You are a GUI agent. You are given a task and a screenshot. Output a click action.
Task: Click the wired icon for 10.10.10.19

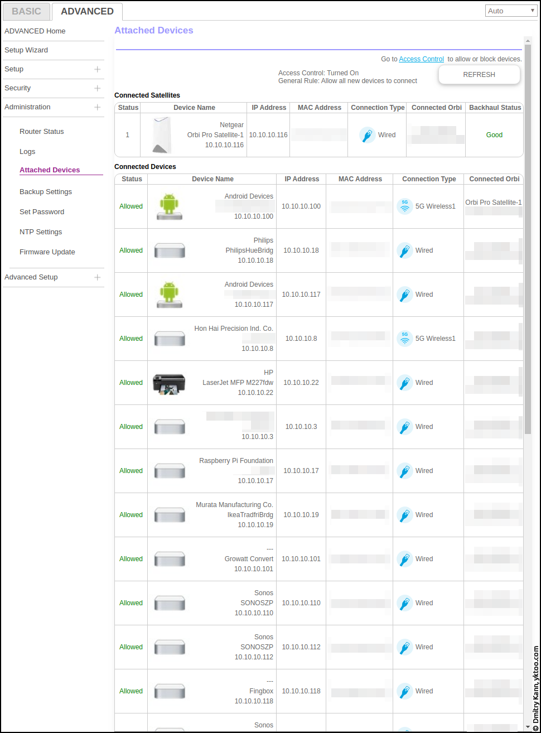pos(404,515)
